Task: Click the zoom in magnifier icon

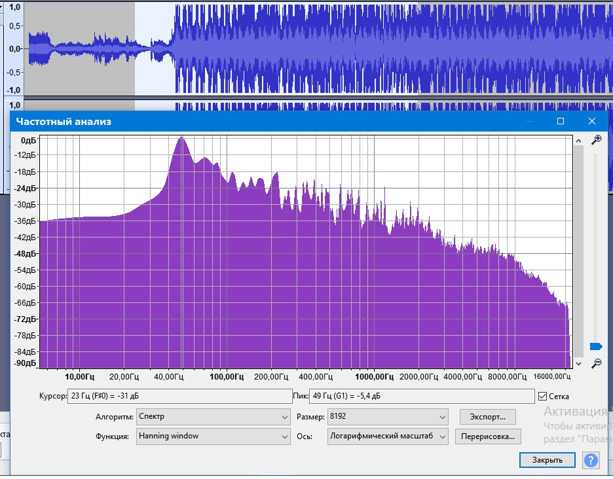Action: pyautogui.click(x=596, y=139)
